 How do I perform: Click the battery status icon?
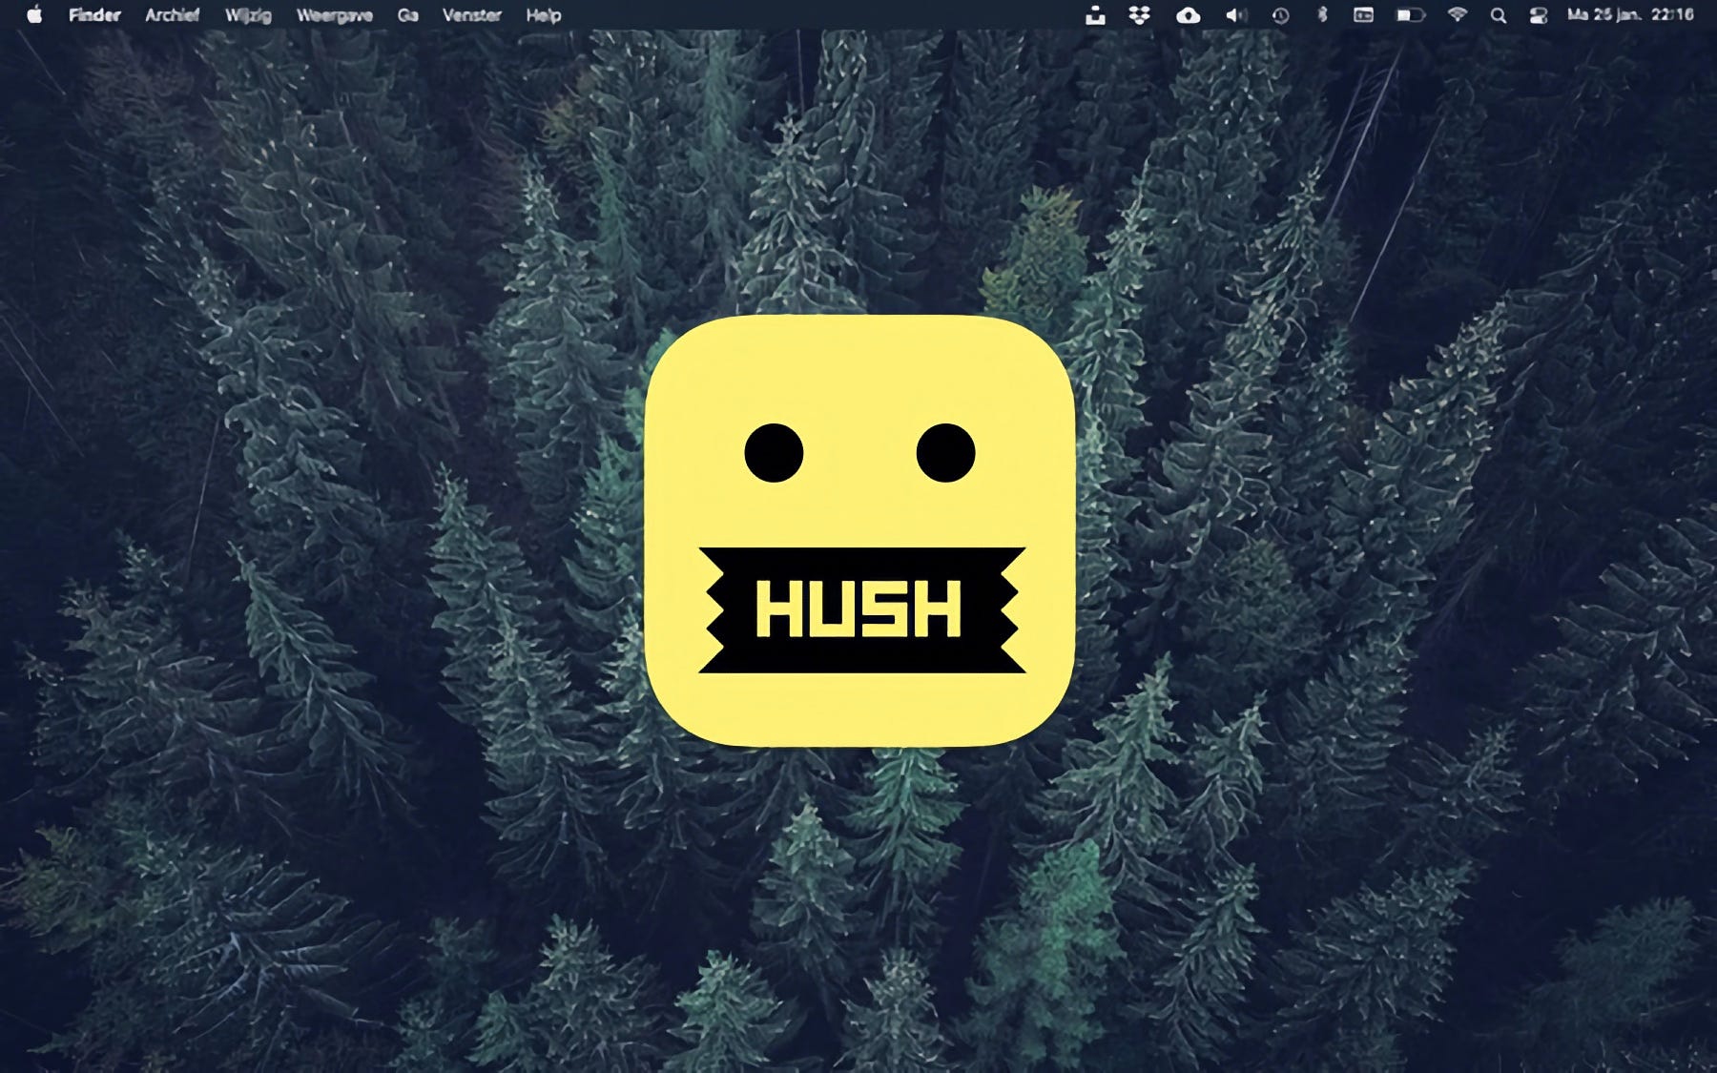click(1410, 15)
